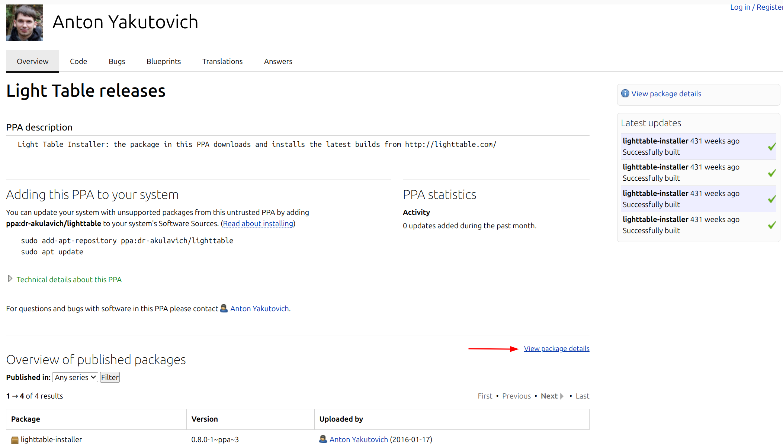The height and width of the screenshot is (448, 783).
Task: Click the Anton Yakutovich page title
Action: pos(125,22)
